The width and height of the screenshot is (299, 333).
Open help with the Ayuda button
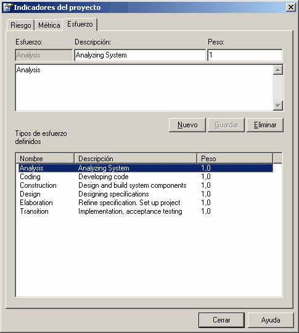click(271, 320)
